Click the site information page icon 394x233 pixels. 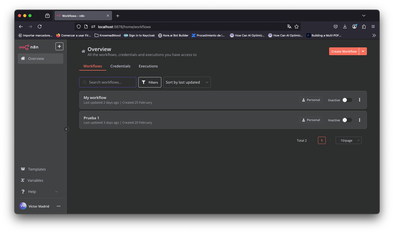coord(86,27)
